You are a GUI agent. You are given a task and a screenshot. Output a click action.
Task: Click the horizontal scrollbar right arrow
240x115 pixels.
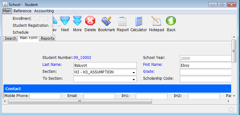(229, 101)
